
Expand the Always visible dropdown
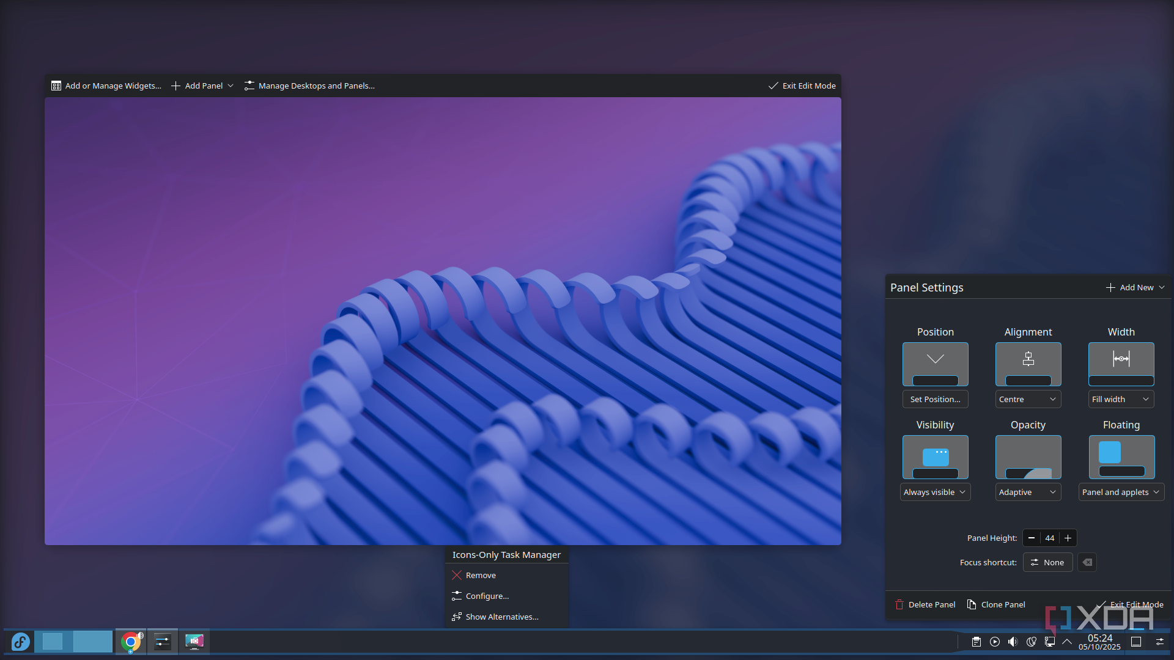(x=935, y=492)
